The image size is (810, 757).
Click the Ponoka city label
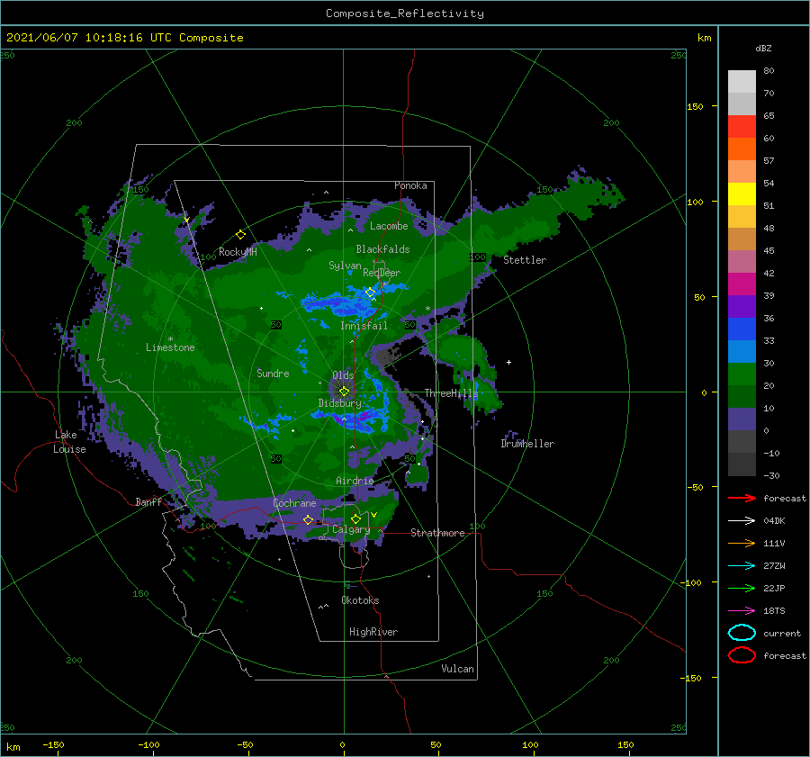(x=410, y=185)
